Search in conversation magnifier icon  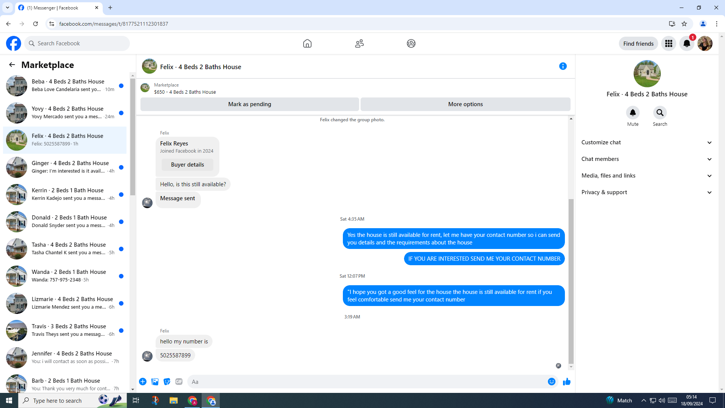[660, 113]
